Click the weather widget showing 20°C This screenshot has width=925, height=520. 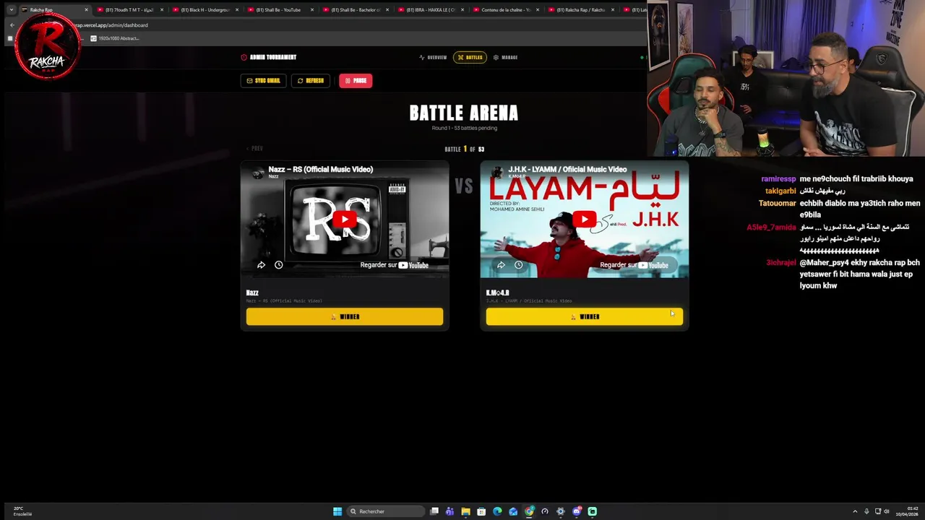(22, 511)
